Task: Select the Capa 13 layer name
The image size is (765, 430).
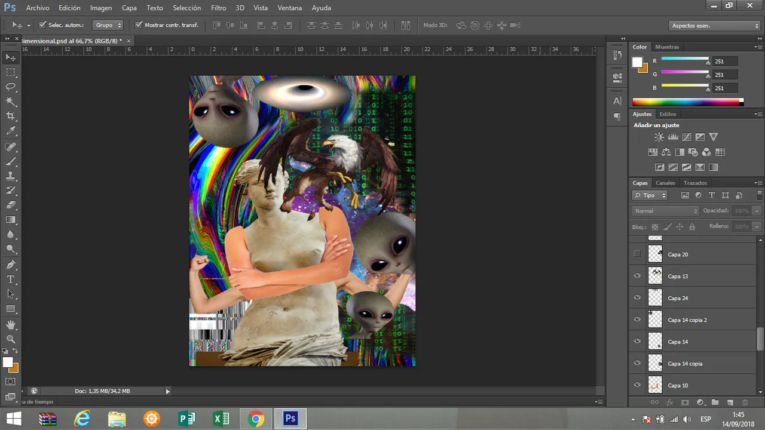Action: point(678,277)
